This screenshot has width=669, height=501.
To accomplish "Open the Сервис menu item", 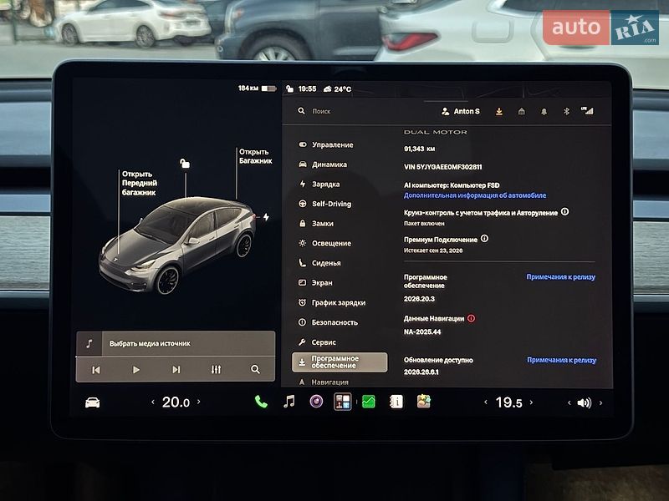I will (317, 342).
